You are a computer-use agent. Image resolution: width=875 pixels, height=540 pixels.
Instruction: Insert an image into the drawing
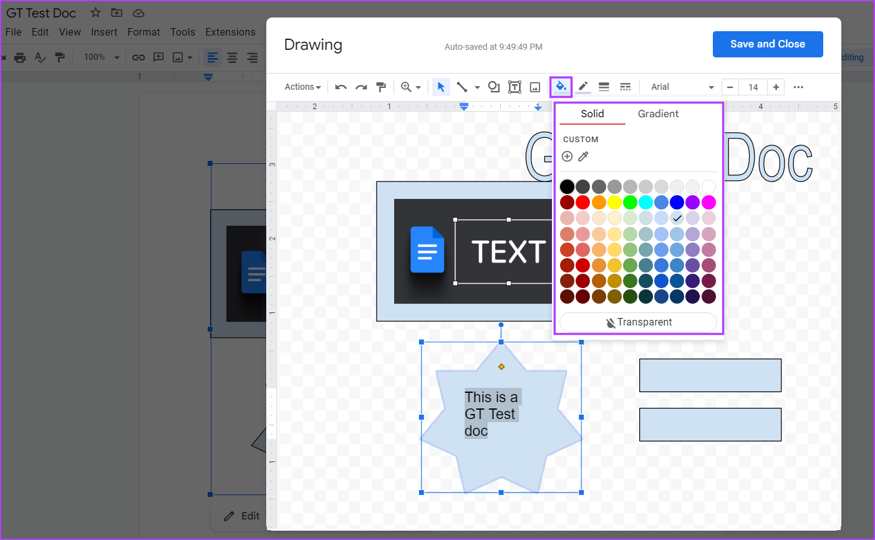(534, 87)
